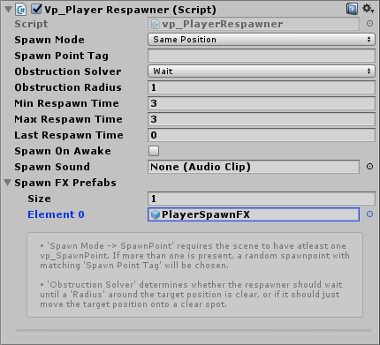
Task: Click the Max Respawn Time field
Action: tap(262, 119)
